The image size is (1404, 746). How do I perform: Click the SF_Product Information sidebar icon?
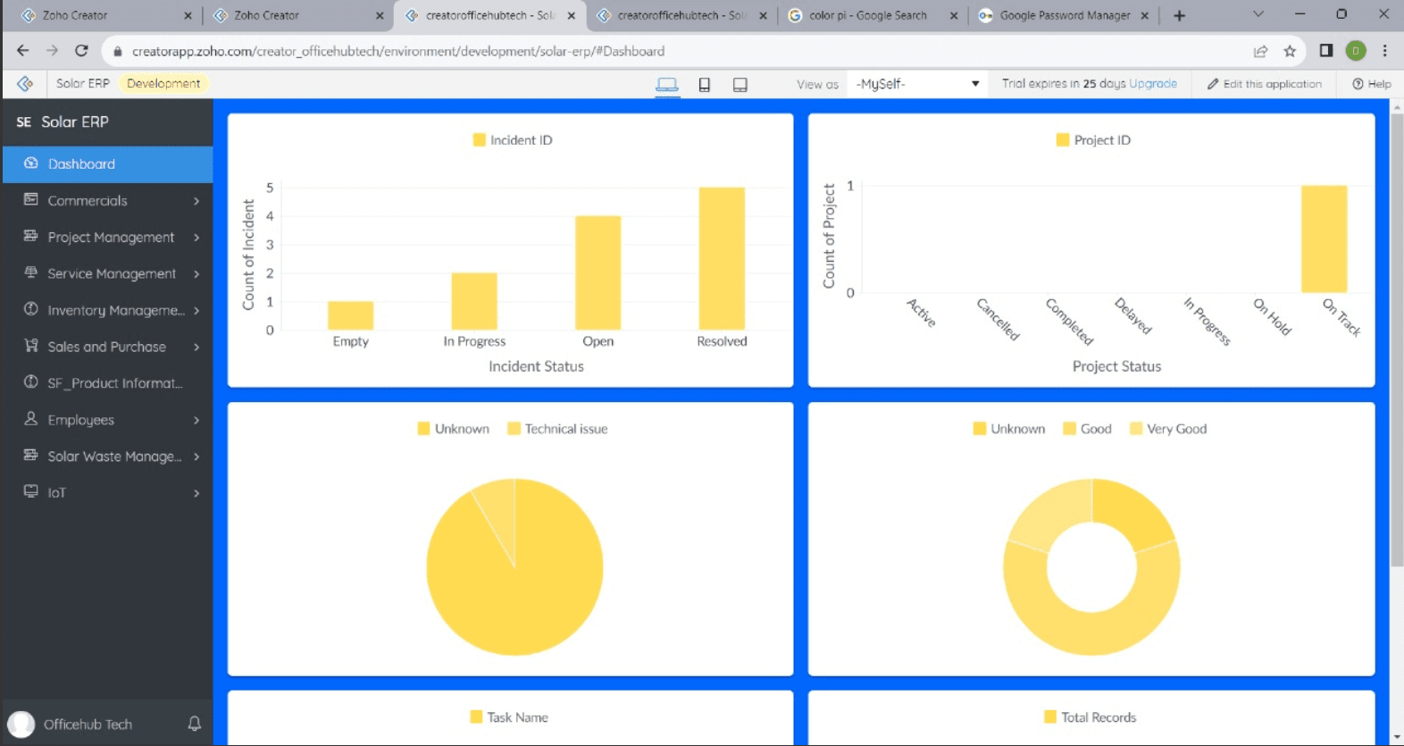click(31, 382)
